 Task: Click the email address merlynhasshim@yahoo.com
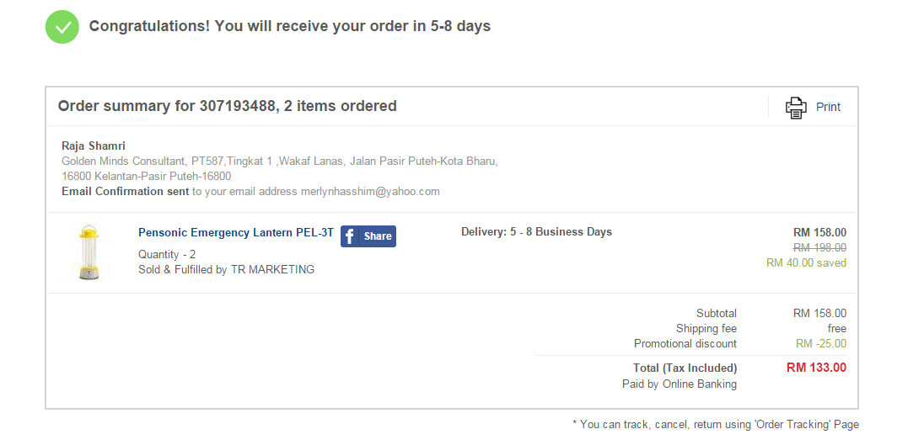click(370, 191)
